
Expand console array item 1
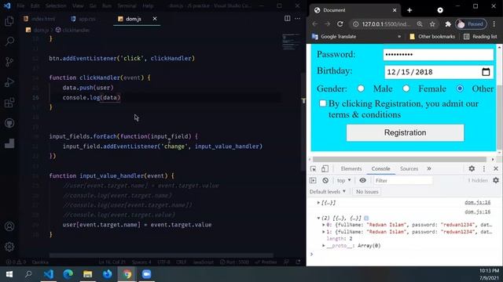click(323, 232)
